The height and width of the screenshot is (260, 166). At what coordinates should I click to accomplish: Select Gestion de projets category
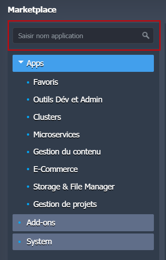click(x=65, y=204)
